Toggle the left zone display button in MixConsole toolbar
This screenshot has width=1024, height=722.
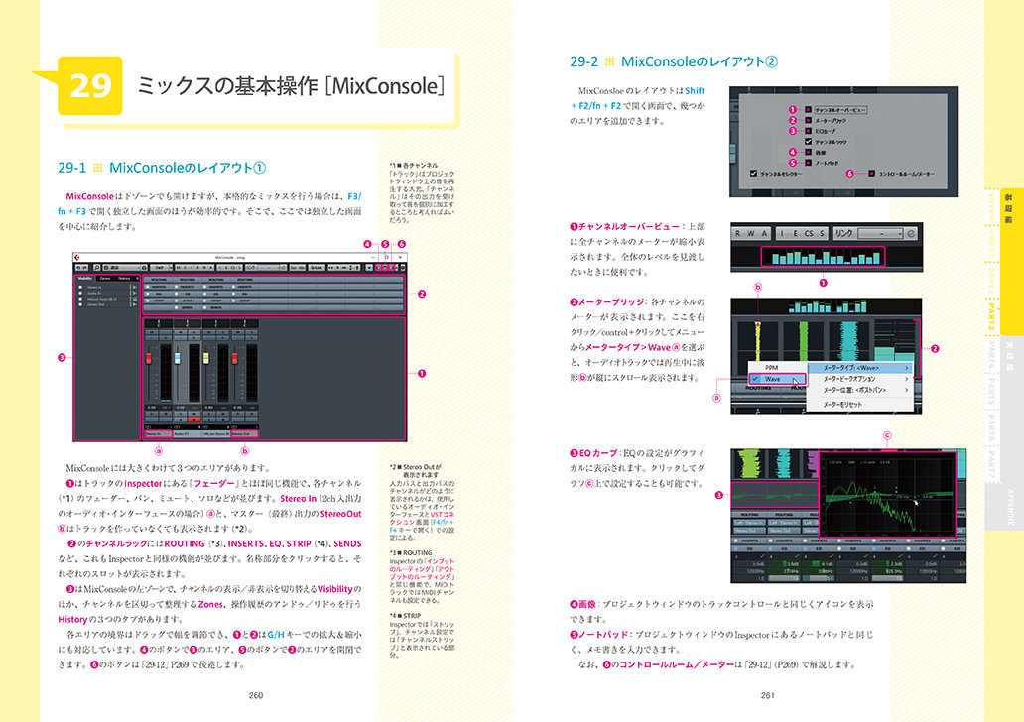379,268
